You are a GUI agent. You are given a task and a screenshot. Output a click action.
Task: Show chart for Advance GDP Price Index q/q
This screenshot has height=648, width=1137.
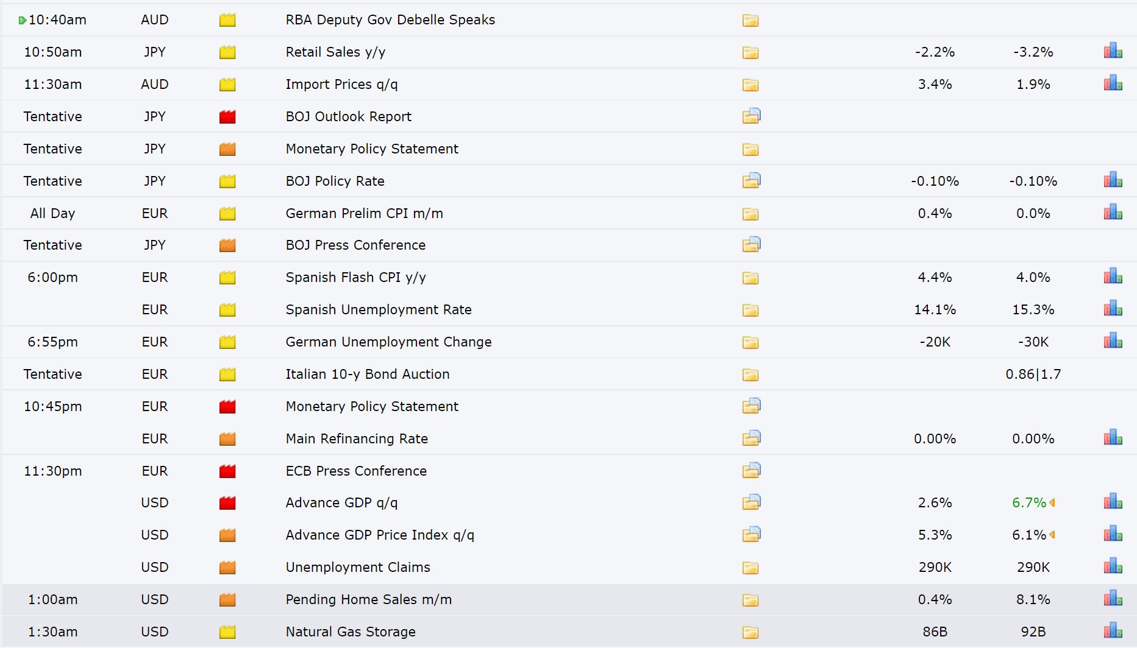coord(1113,534)
